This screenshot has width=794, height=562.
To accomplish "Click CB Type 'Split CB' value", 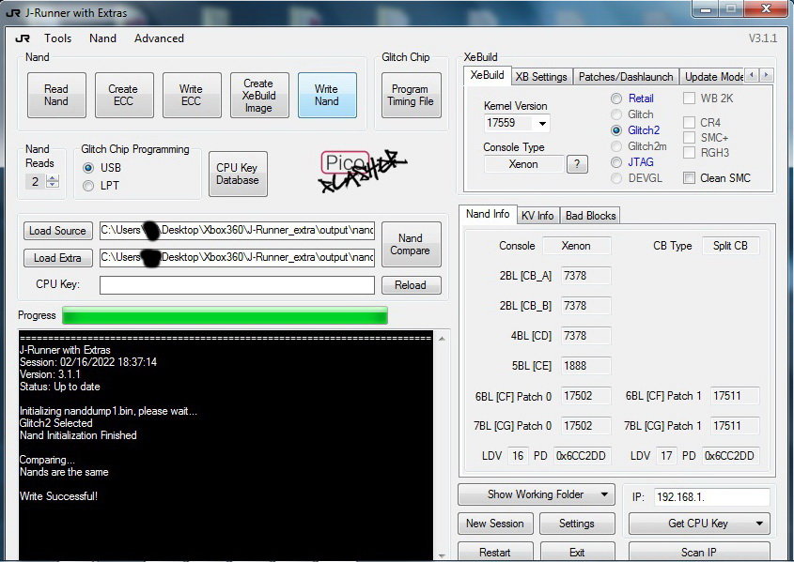I will click(x=730, y=246).
